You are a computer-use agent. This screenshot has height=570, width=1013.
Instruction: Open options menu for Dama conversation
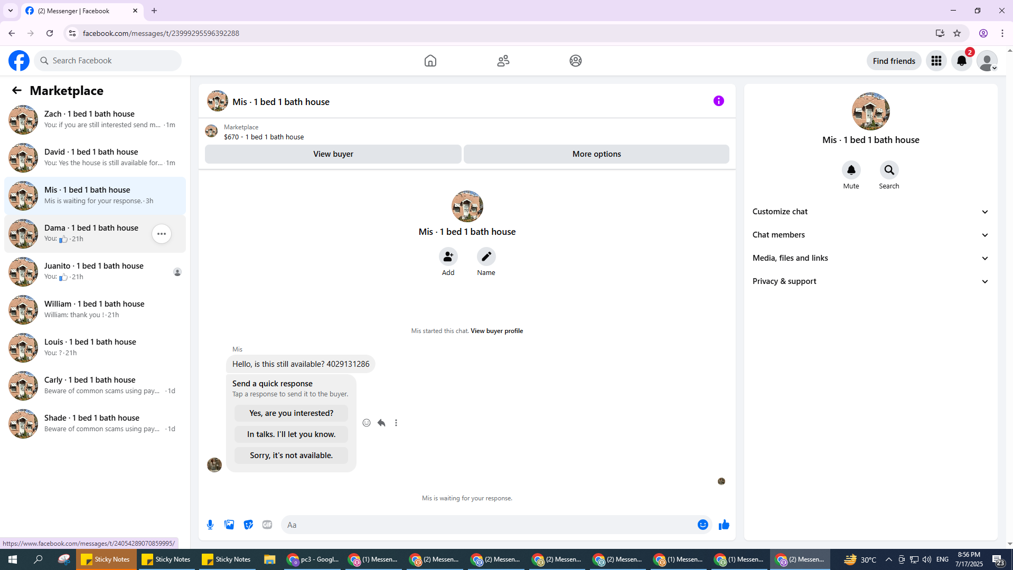coord(162,234)
